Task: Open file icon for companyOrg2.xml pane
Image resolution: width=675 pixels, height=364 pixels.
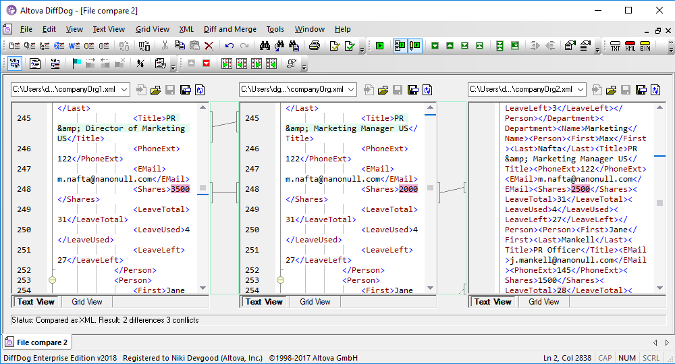Action: click(x=612, y=89)
